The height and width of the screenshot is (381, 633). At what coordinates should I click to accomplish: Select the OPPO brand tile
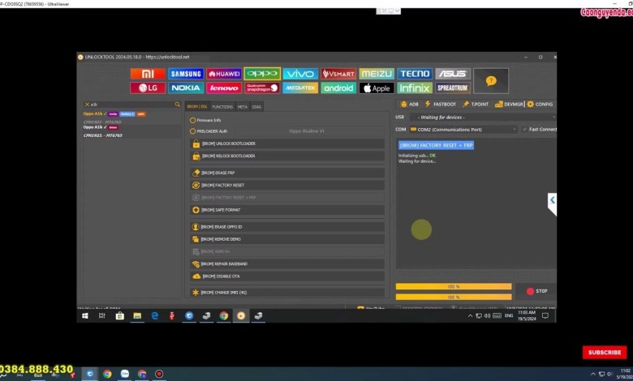[x=262, y=74]
